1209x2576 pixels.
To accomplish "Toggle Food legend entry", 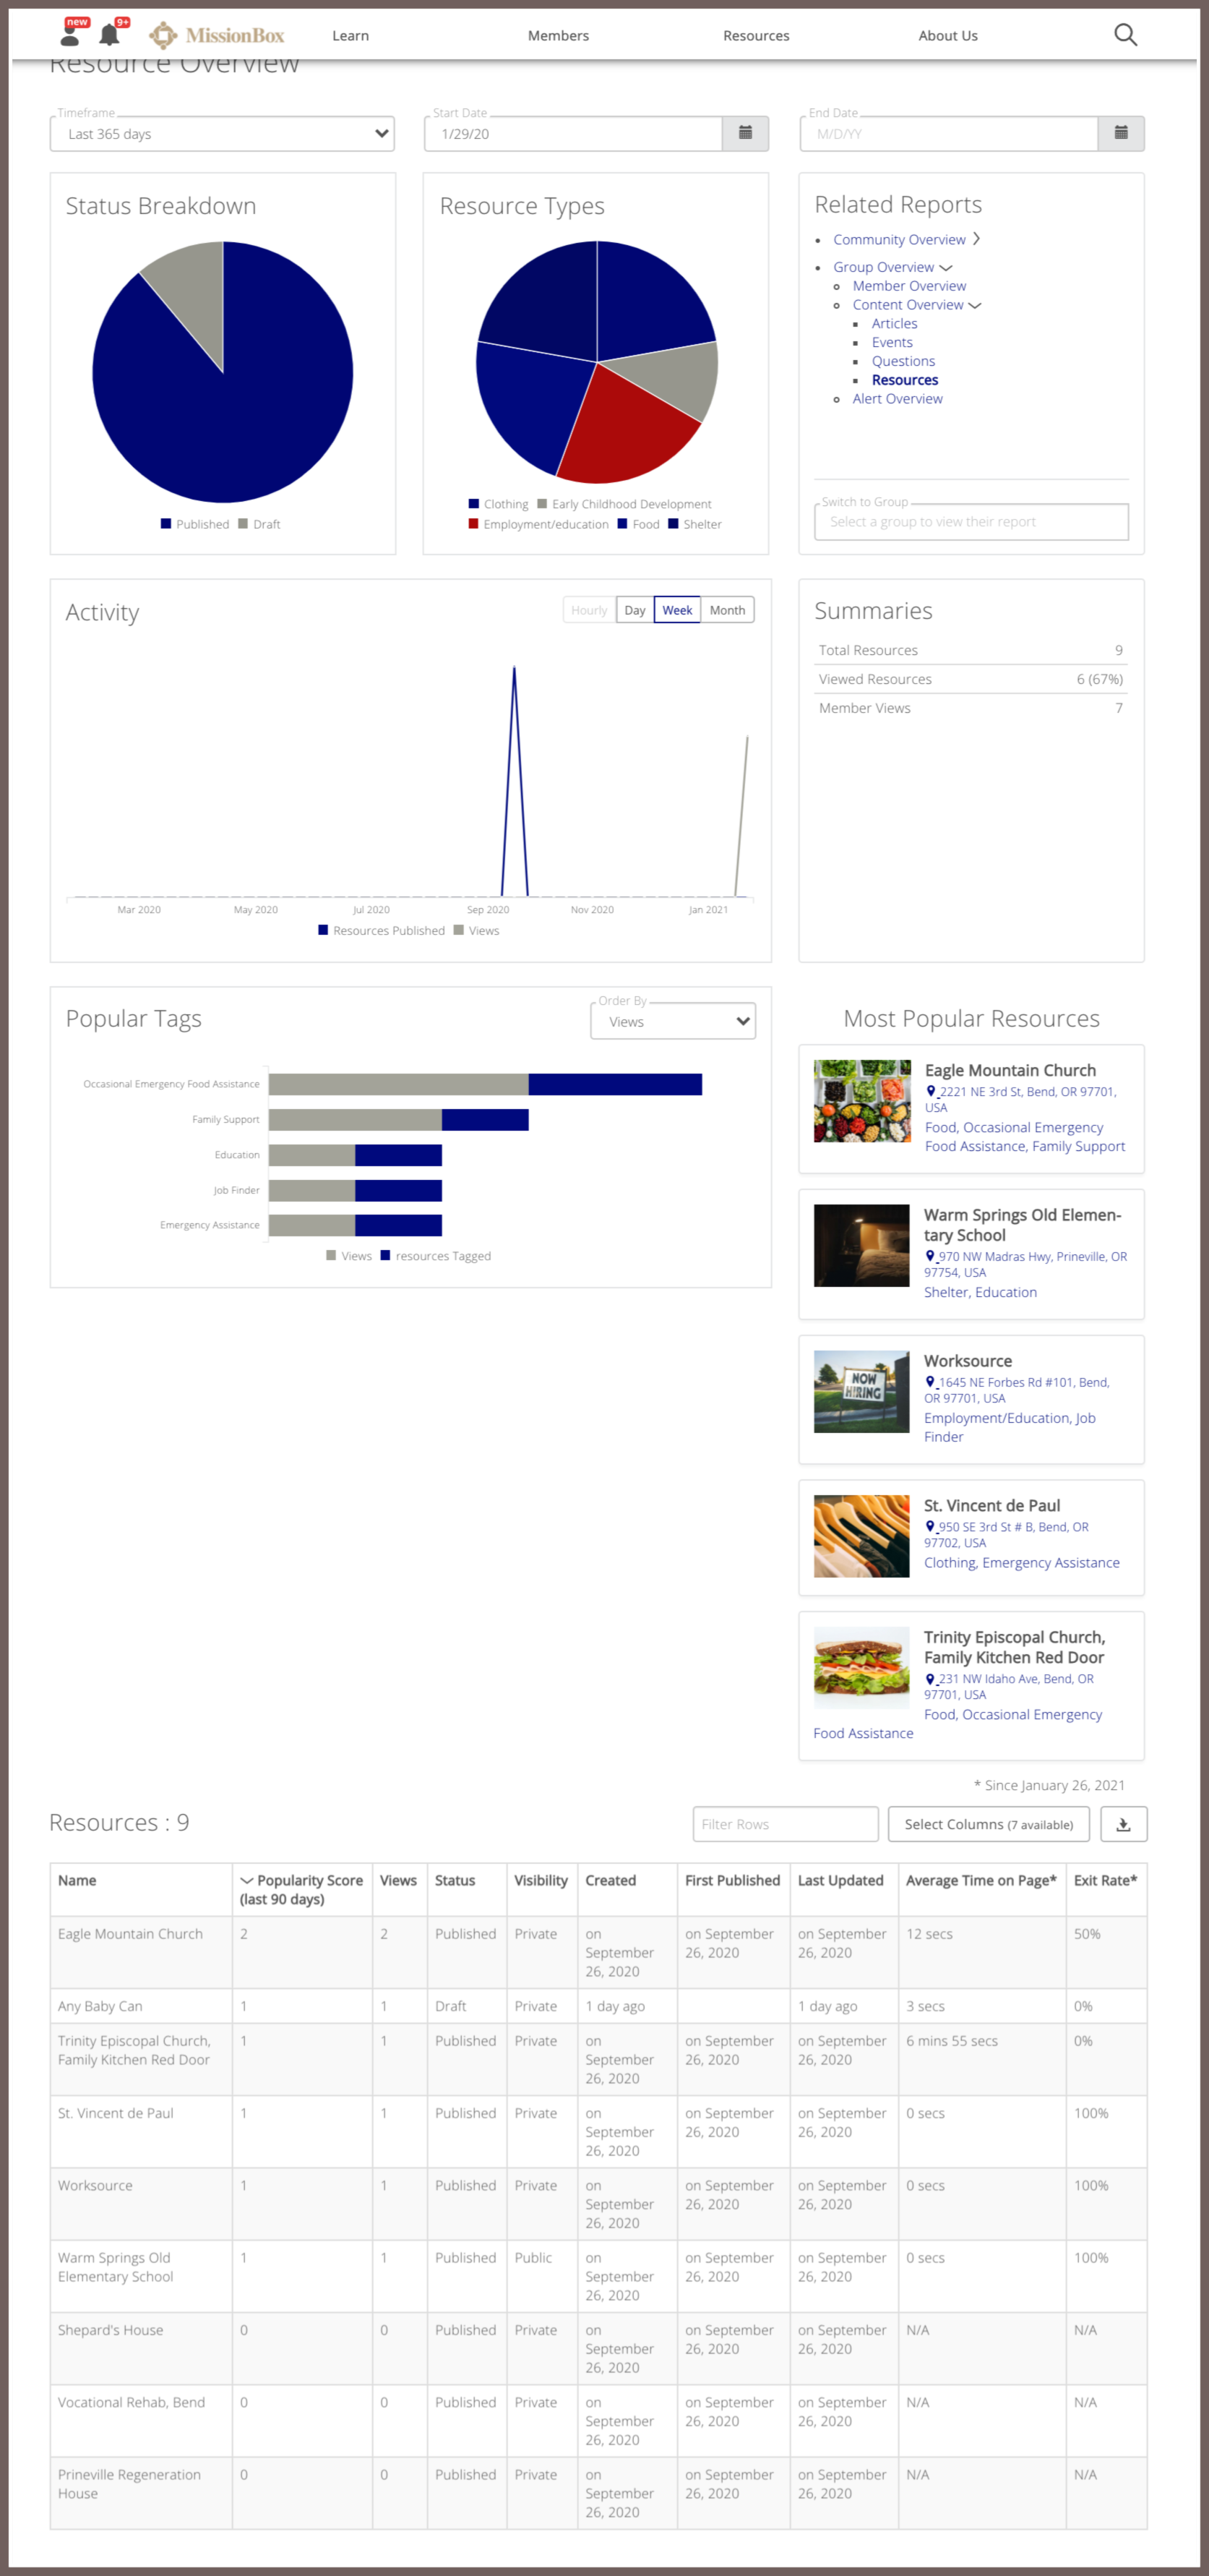I will (x=639, y=524).
